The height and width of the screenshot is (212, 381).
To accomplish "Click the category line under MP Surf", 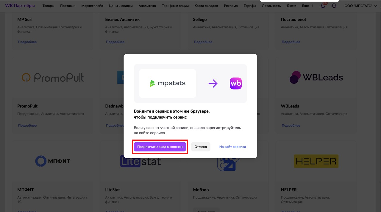I will coord(49,29).
